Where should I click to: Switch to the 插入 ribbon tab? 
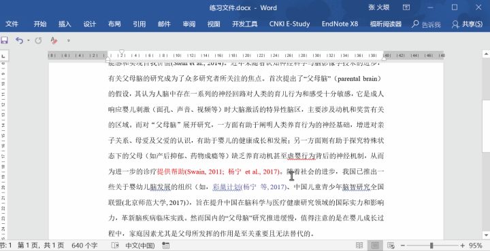[65, 24]
